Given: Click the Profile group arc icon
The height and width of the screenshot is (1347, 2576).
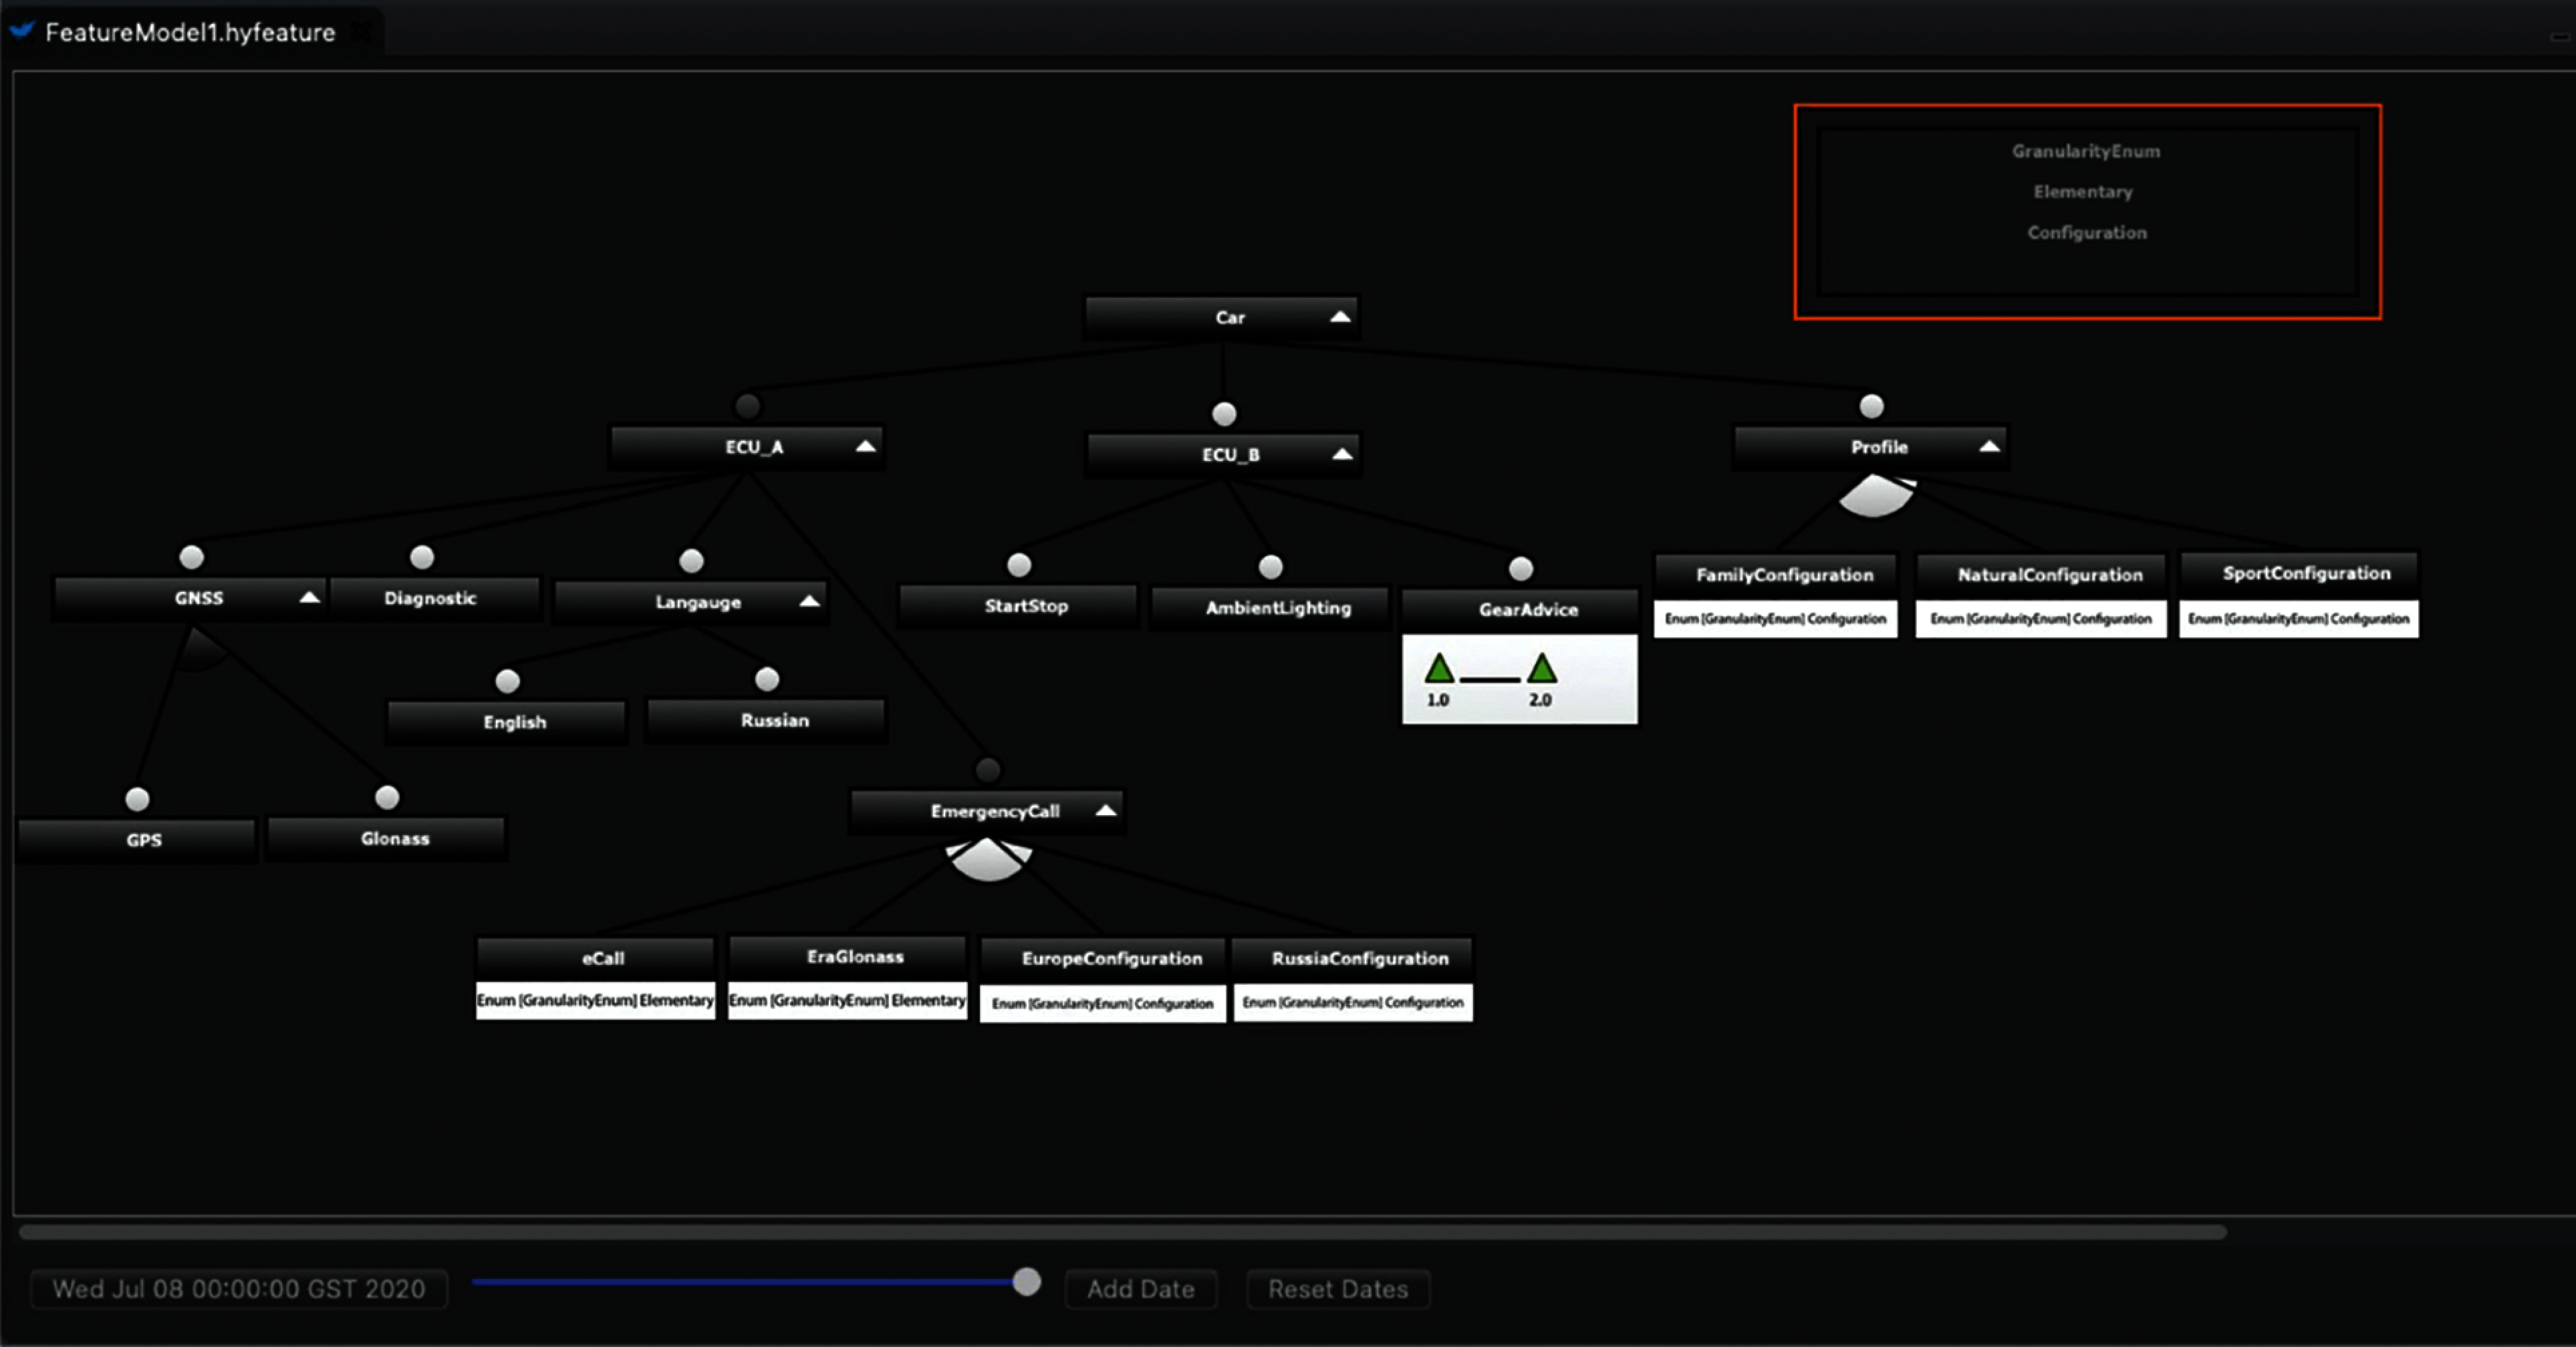Looking at the screenshot, I should click(x=1876, y=496).
